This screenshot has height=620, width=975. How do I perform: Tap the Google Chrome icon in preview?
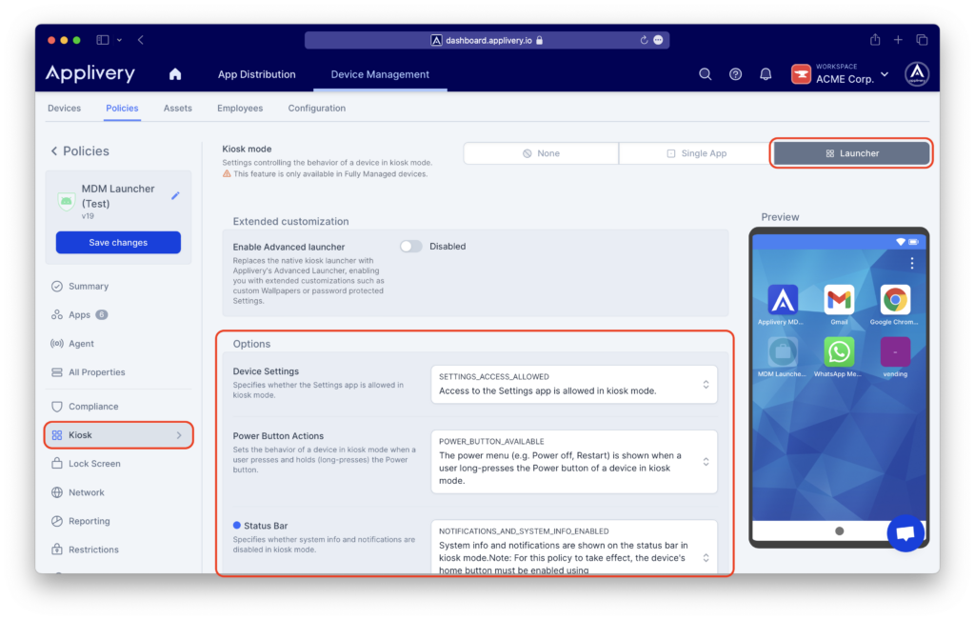pyautogui.click(x=895, y=300)
